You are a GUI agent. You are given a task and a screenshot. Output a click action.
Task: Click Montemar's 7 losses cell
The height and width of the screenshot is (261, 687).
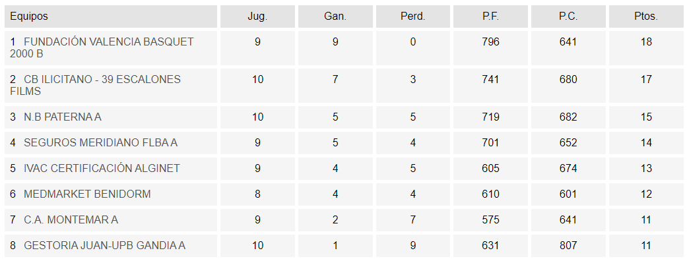(412, 220)
